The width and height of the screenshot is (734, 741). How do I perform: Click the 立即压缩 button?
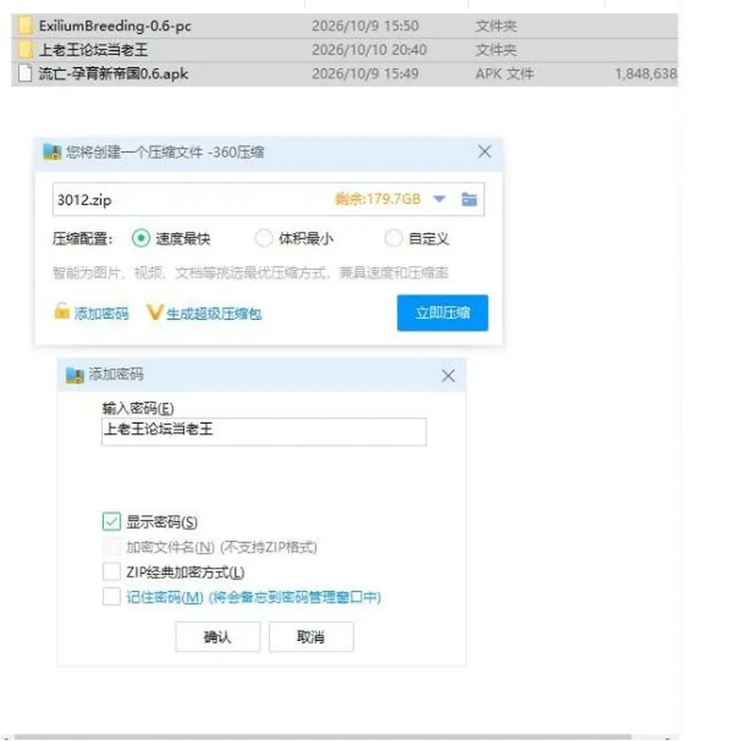tap(443, 313)
